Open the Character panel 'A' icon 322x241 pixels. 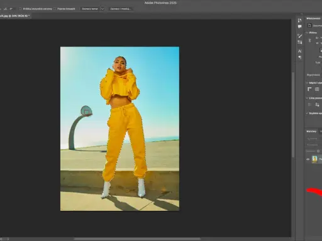(x=299, y=51)
